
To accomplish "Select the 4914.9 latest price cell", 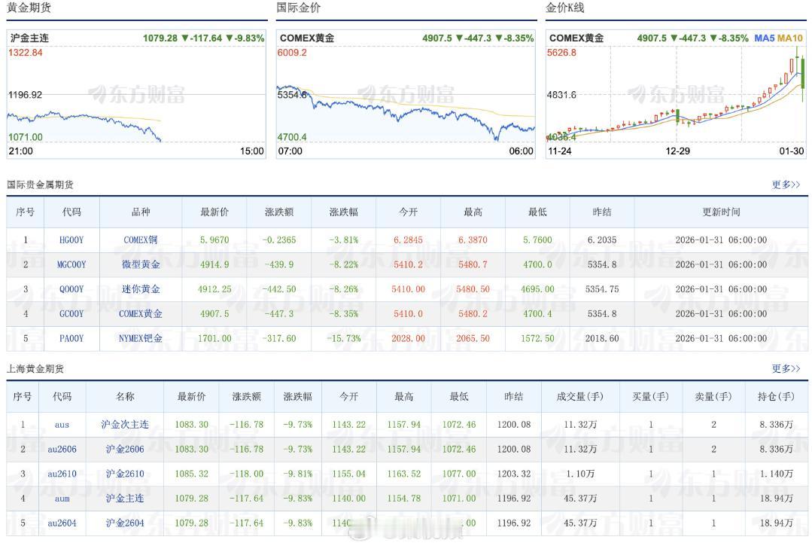I will (x=214, y=264).
